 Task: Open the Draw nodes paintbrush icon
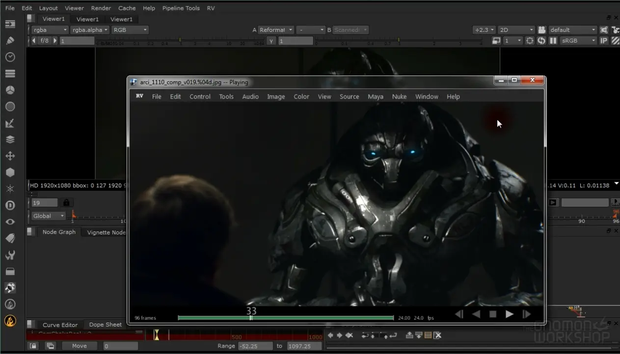tap(10, 41)
